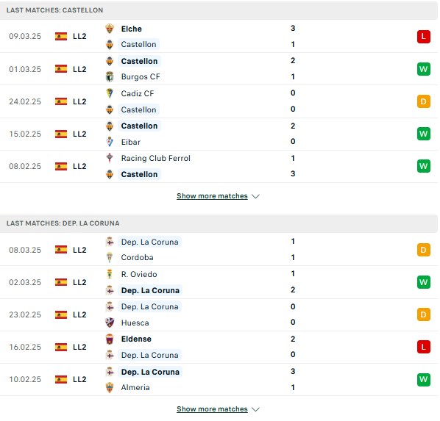Image resolution: width=440 pixels, height=421 pixels.
Task: Click the Huesca crest icon
Action: point(110,323)
